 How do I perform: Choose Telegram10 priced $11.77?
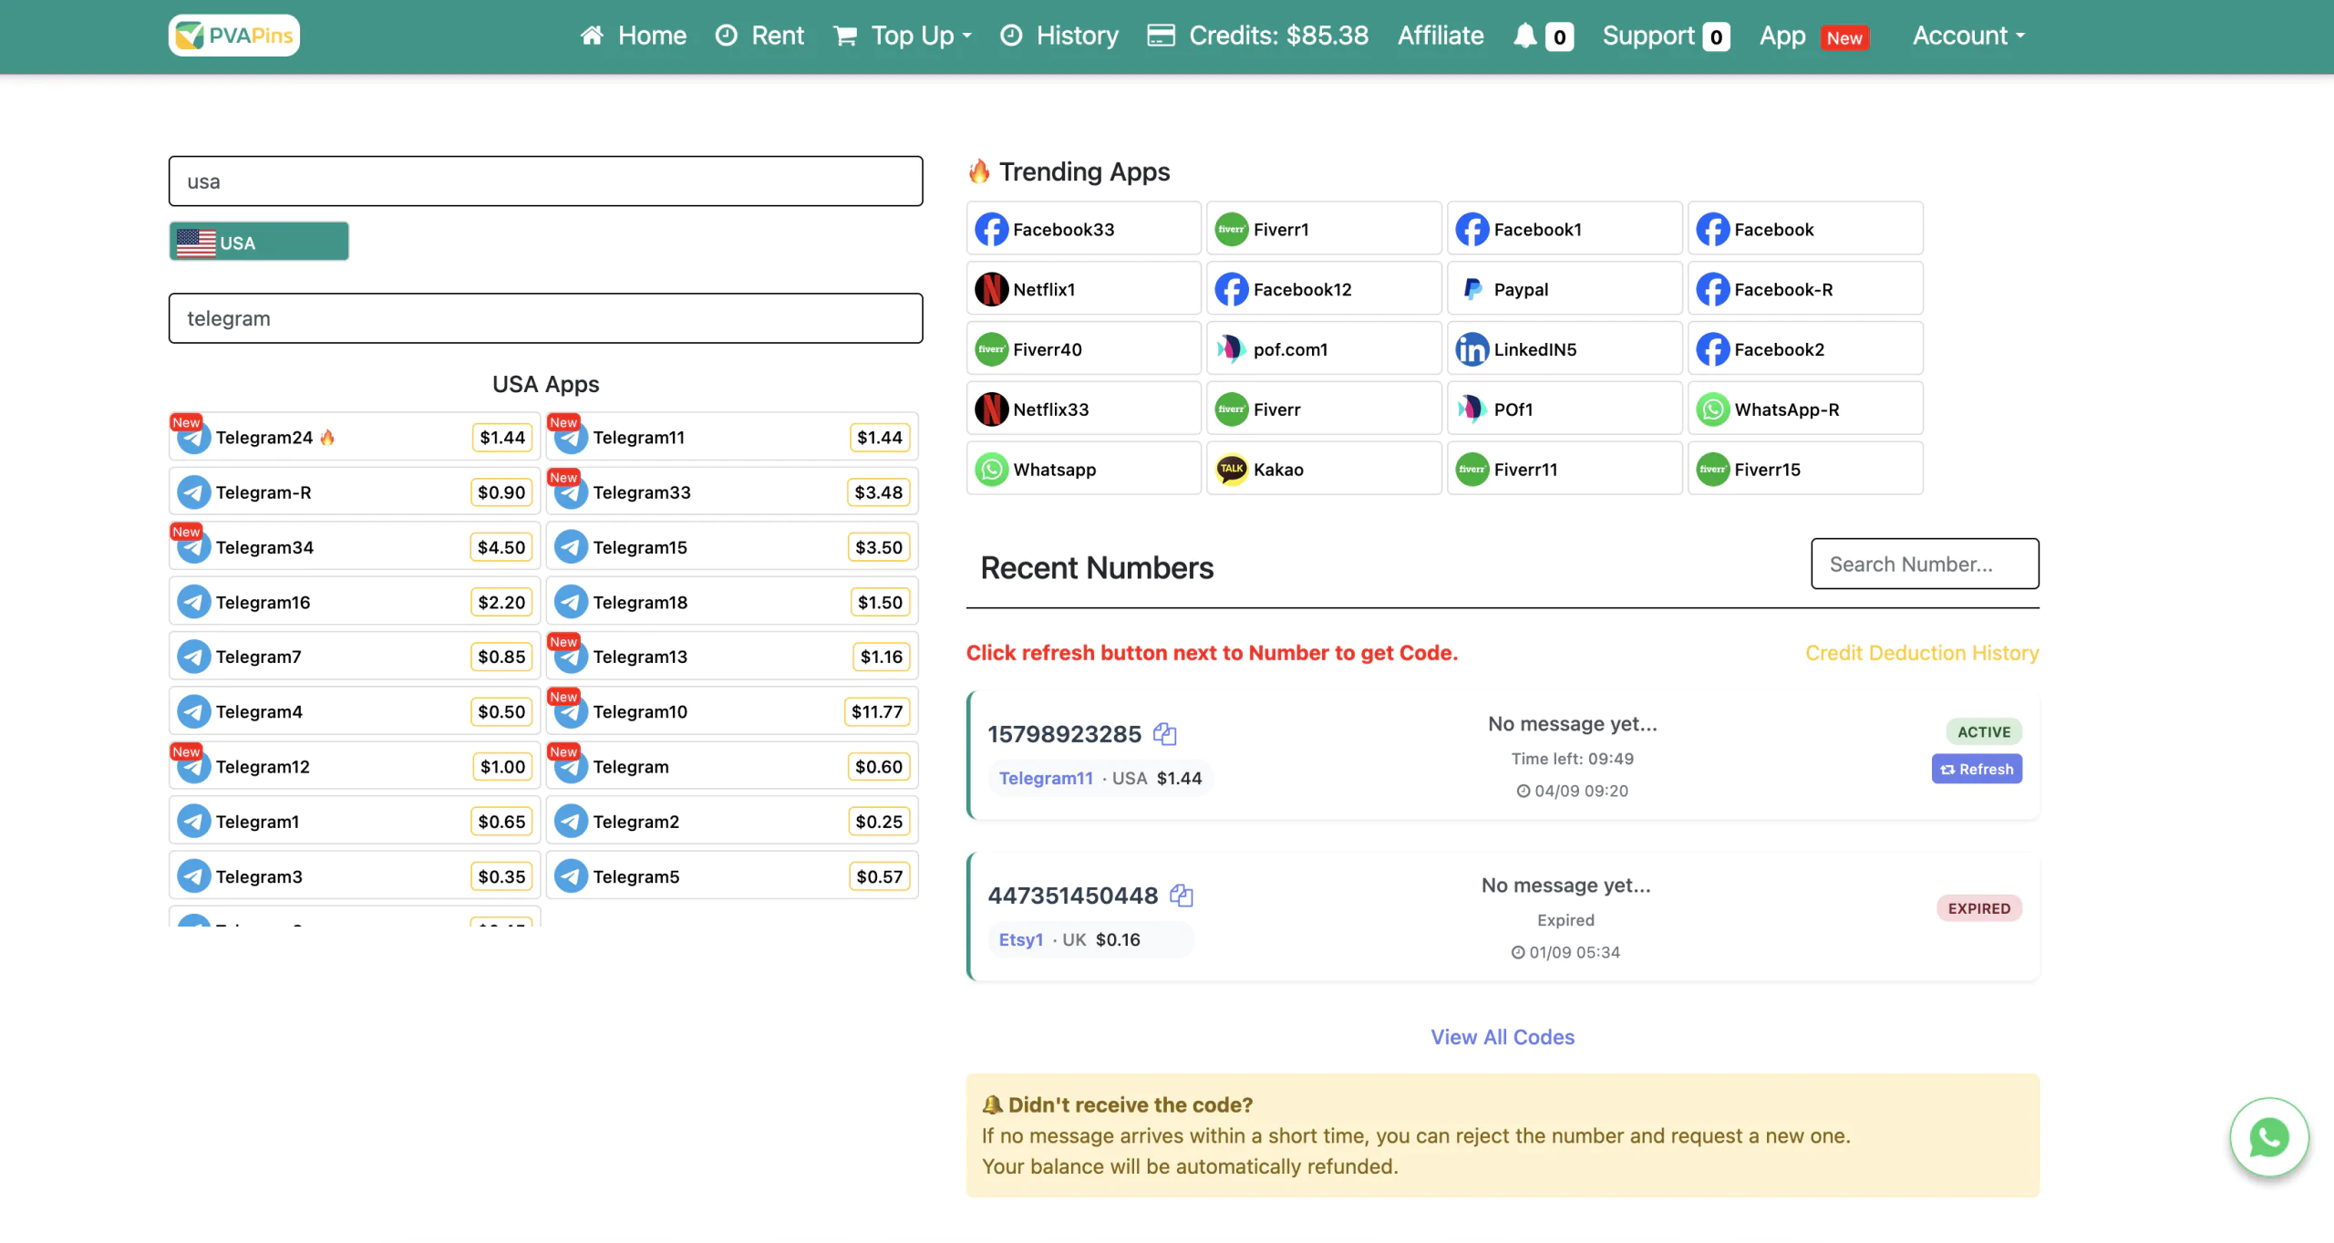[732, 712]
